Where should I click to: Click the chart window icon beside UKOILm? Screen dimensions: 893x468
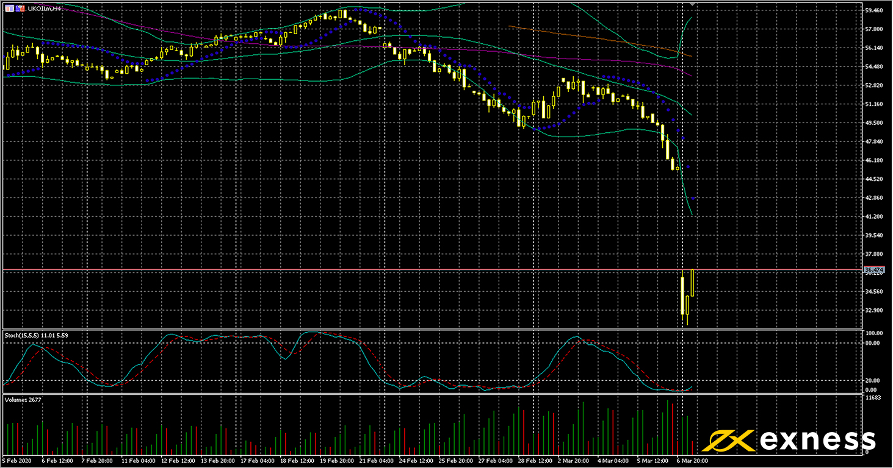tap(9, 9)
